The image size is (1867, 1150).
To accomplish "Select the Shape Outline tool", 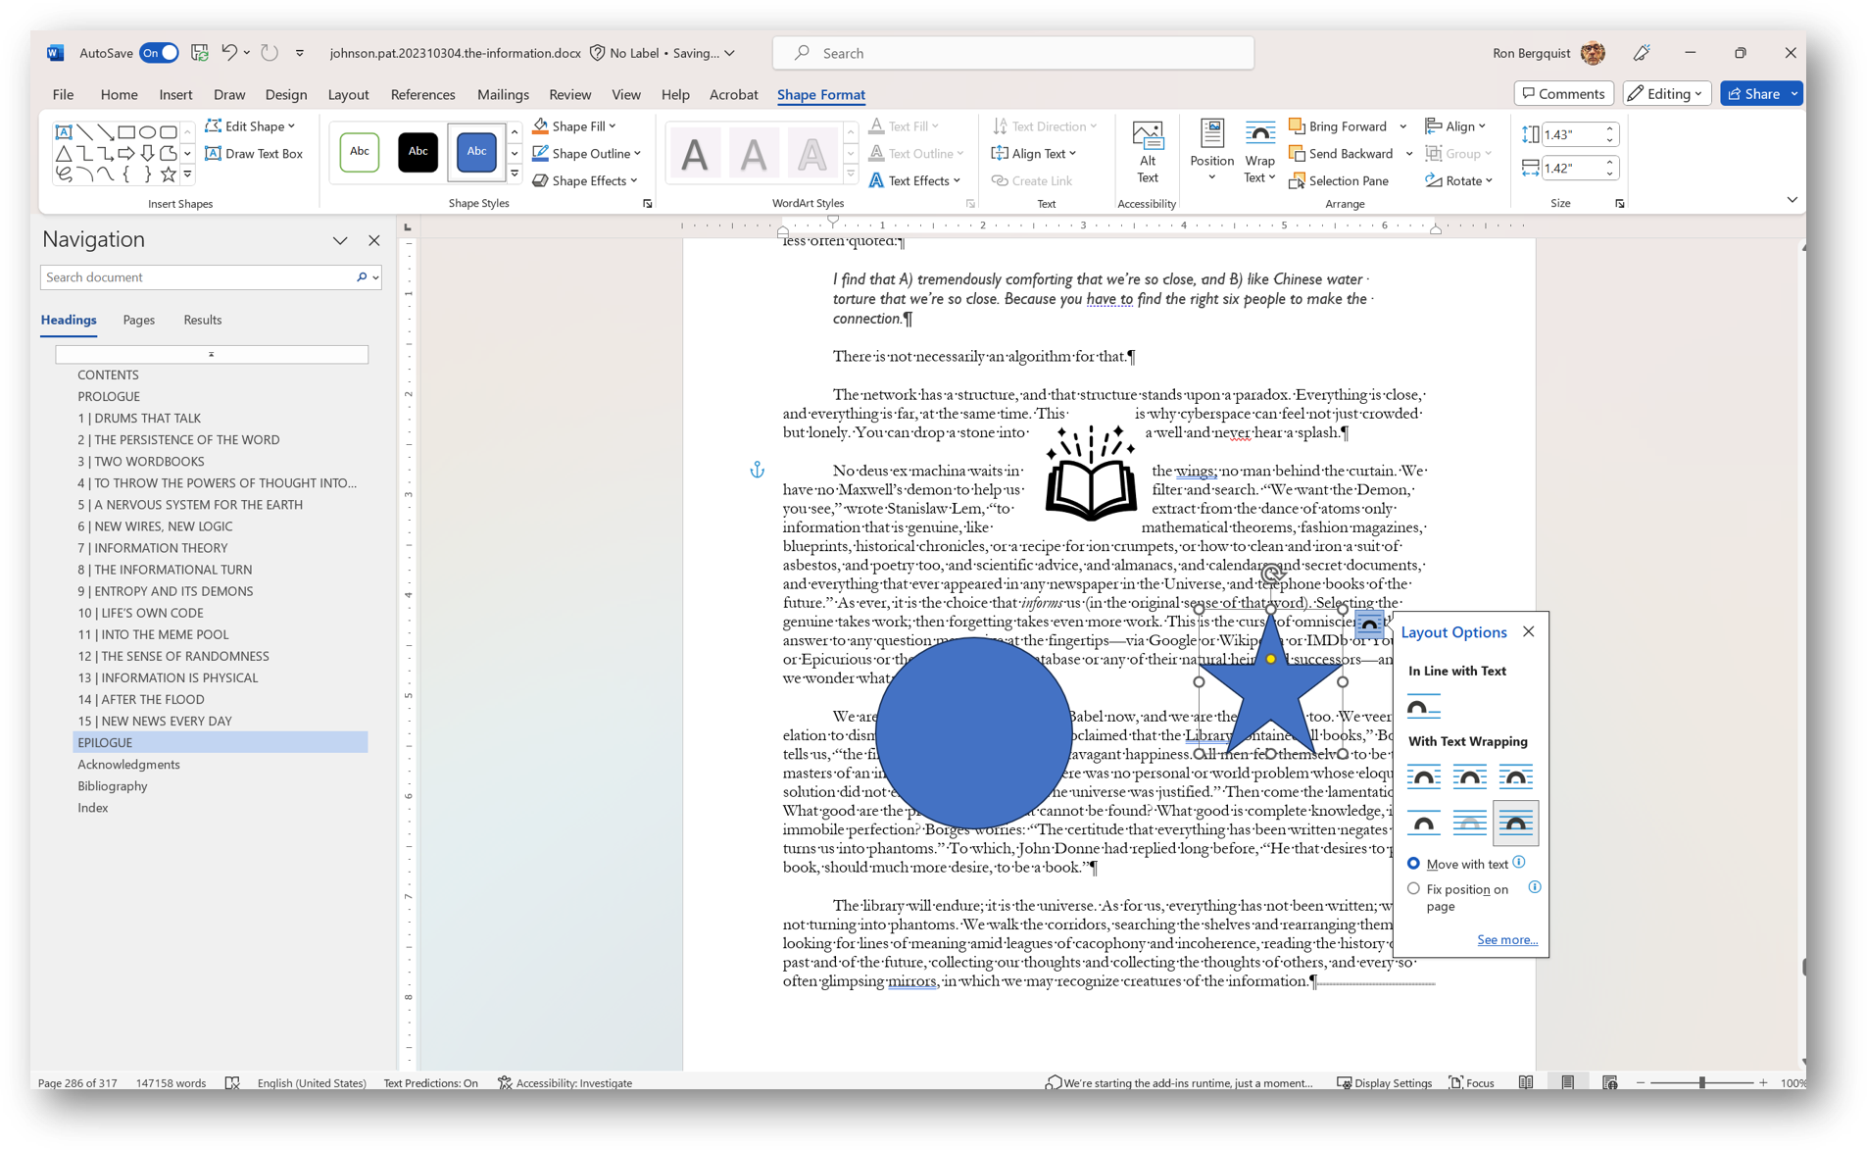I will 586,153.
